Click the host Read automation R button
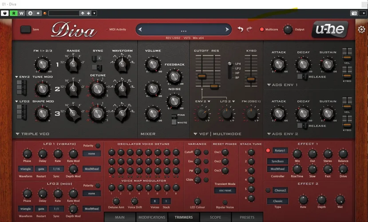 [x=14, y=13]
